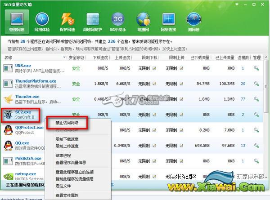Open 网络体检 network checkup
This screenshot has width=270, height=200.
42,22
